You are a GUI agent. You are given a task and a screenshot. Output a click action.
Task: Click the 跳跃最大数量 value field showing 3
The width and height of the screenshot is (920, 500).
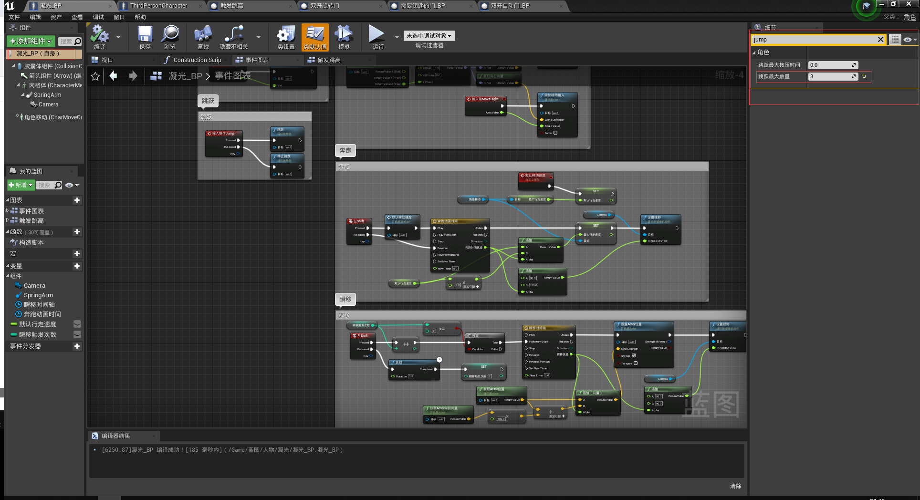(833, 76)
